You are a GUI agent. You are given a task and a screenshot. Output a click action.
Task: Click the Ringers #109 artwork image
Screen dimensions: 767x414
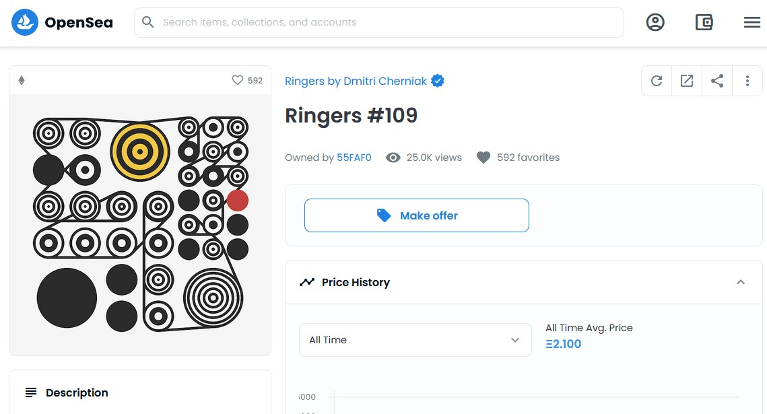140,225
